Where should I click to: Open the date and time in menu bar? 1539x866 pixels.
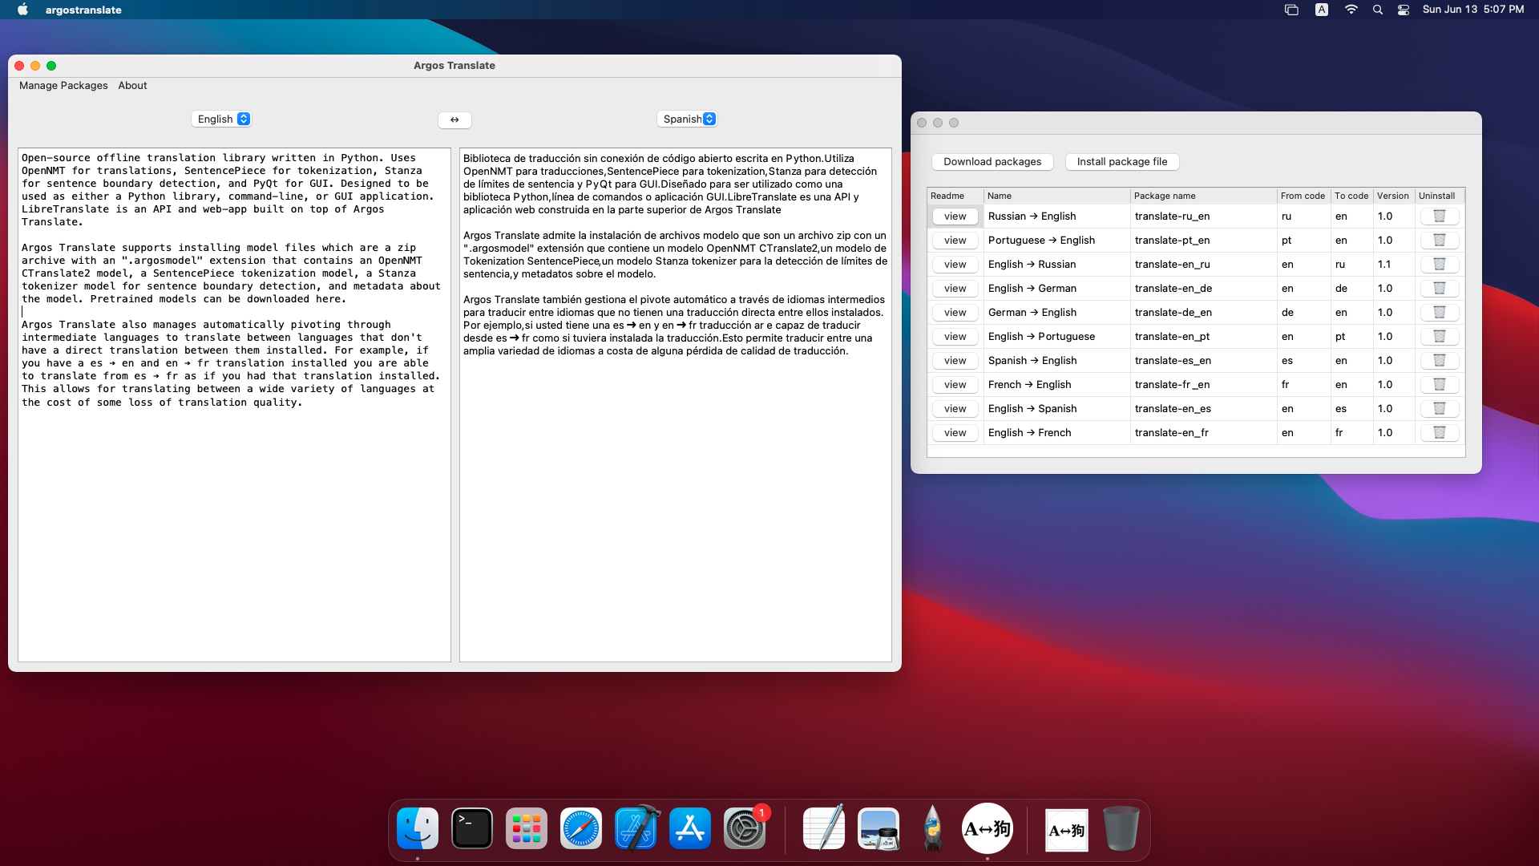(x=1473, y=10)
